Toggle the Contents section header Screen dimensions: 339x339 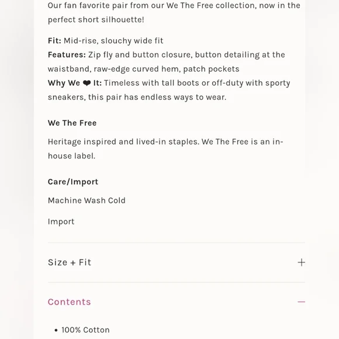pyautogui.click(x=177, y=302)
